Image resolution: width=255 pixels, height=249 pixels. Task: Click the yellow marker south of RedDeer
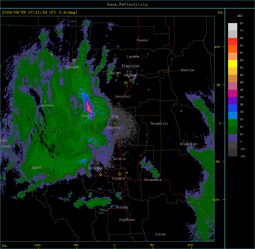click(x=126, y=83)
